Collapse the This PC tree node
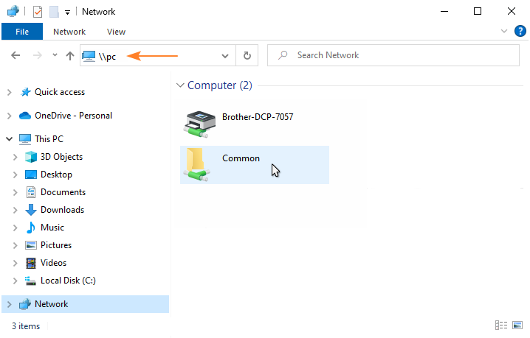 (x=9, y=139)
